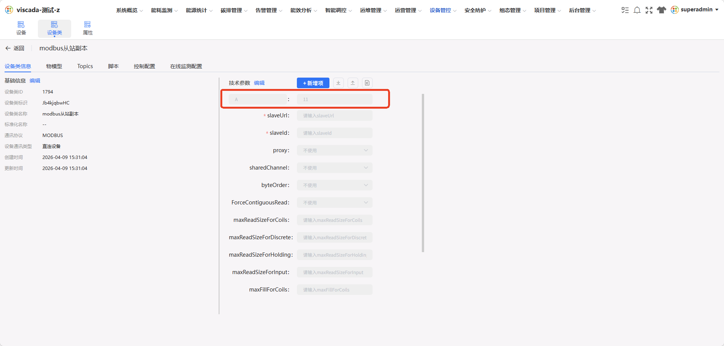Select the 设备 sub-menu icon

21,25
